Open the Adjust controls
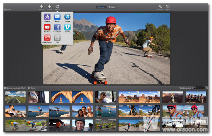 click(x=168, y=6)
